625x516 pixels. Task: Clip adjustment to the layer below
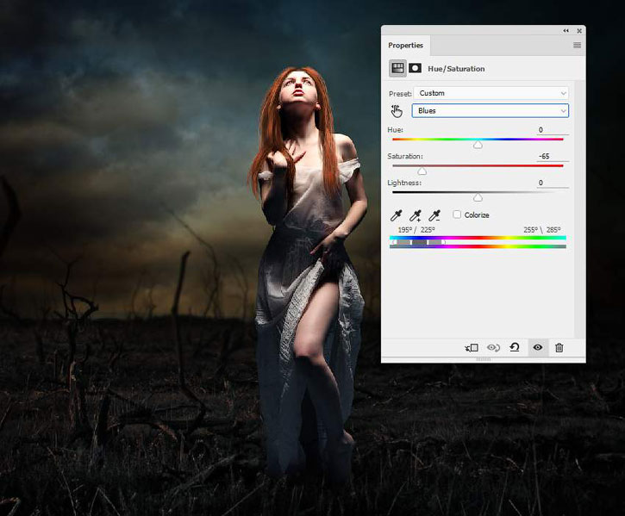click(x=472, y=348)
